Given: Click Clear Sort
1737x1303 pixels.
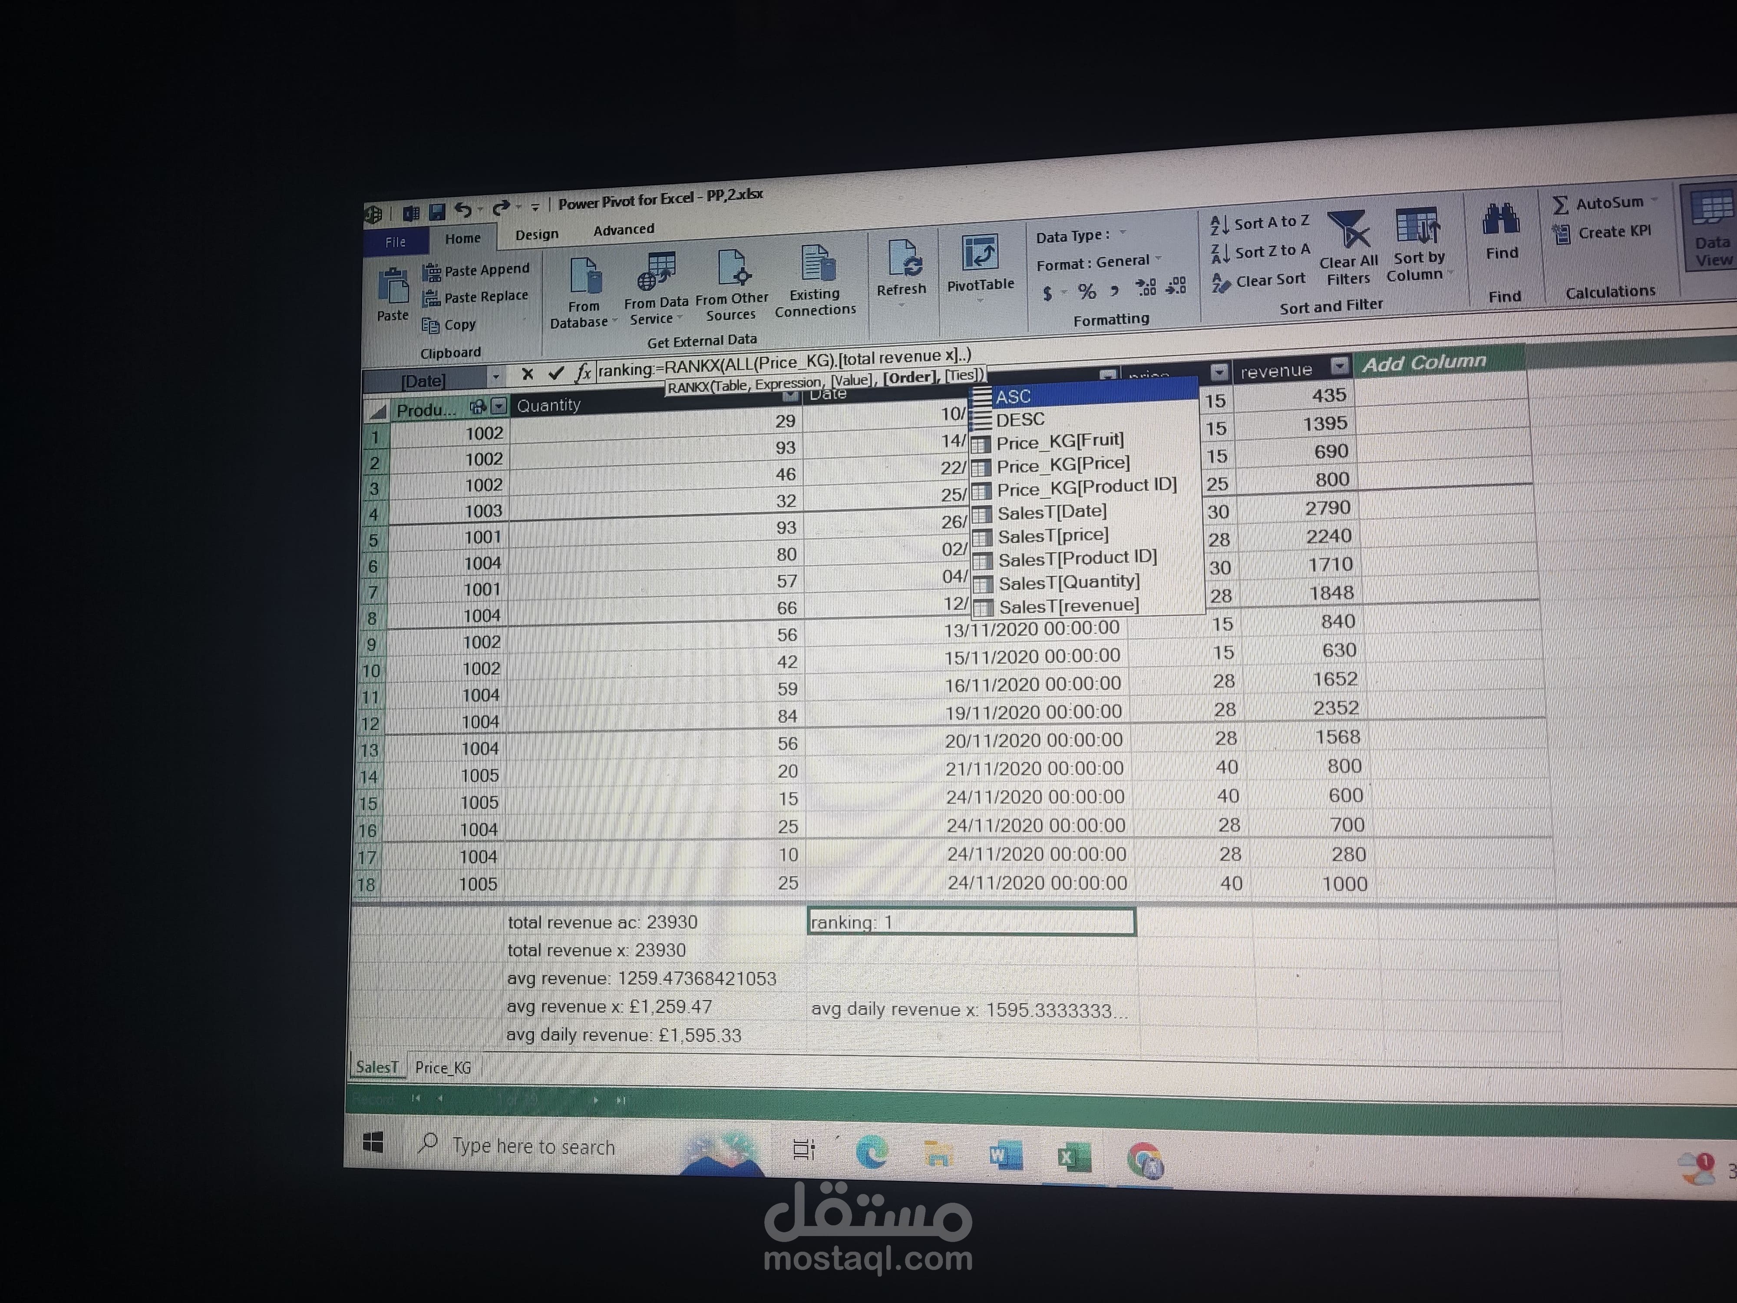Looking at the screenshot, I should (1259, 281).
